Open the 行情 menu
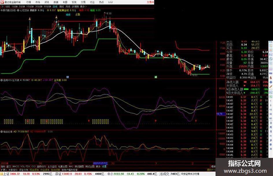This screenshot has width=273, height=176. coord(29,2)
